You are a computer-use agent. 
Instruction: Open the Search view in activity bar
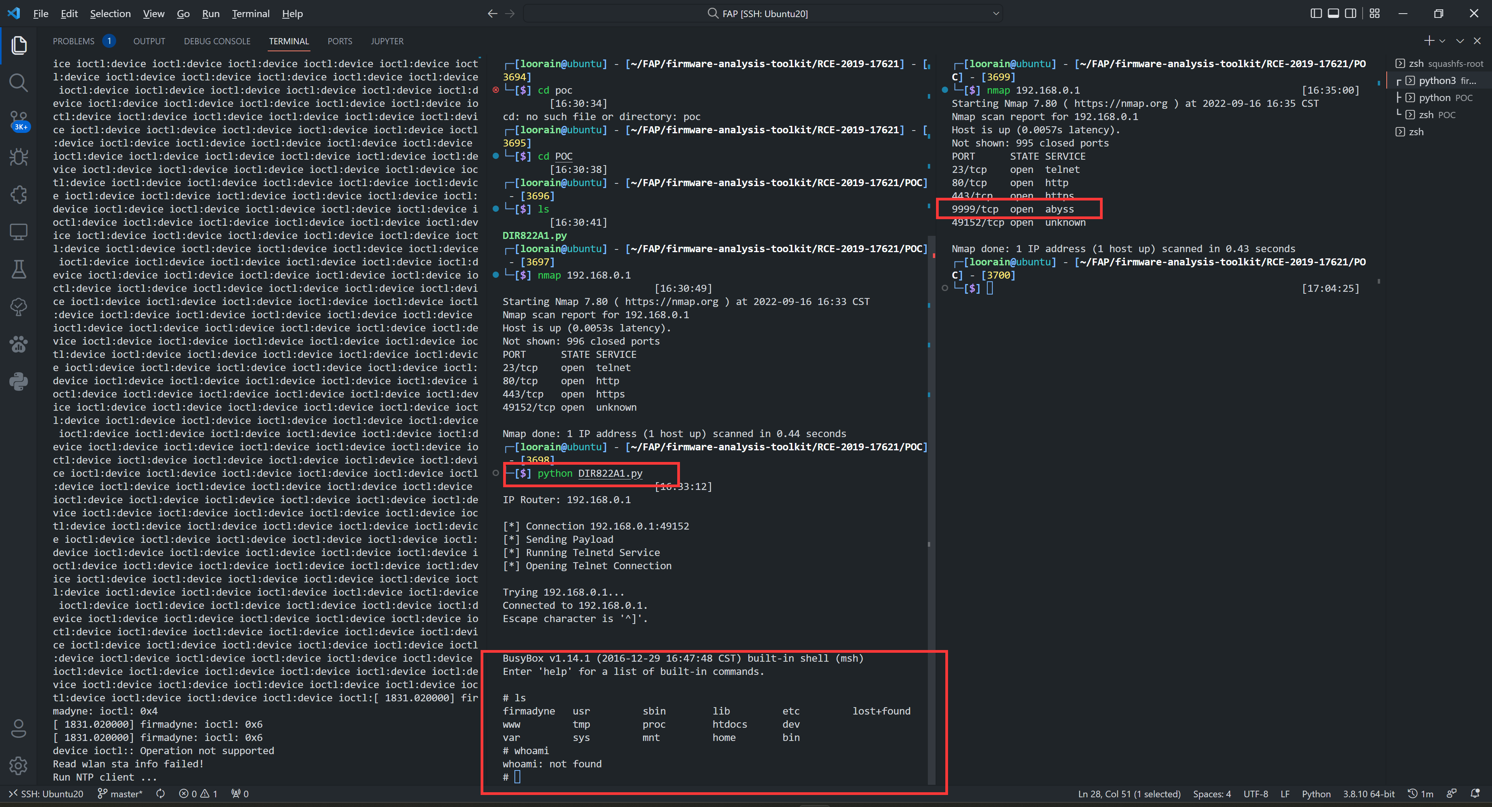pyautogui.click(x=19, y=82)
